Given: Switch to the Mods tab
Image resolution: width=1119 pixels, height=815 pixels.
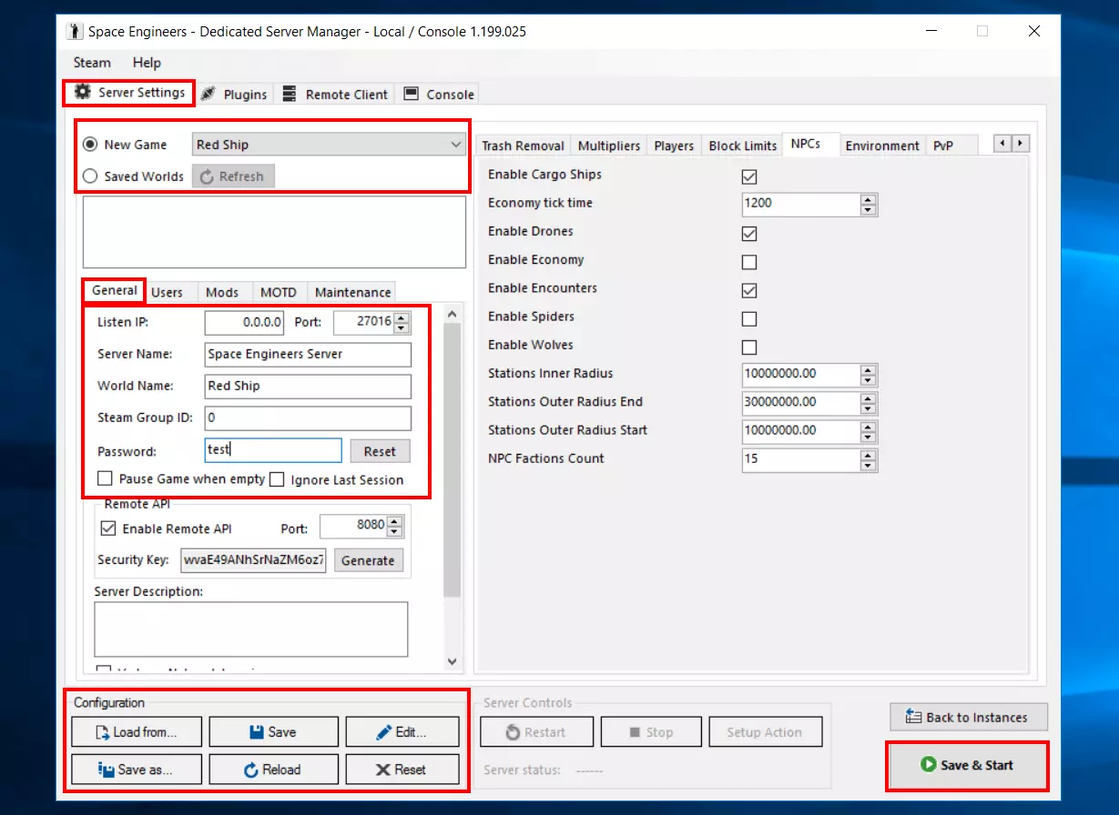Looking at the screenshot, I should coord(222,292).
